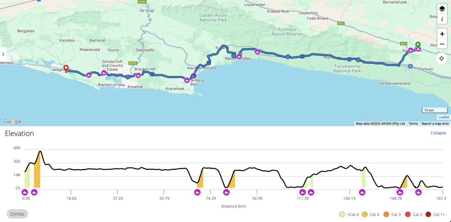Open the Leaflet attribution link

(444, 117)
